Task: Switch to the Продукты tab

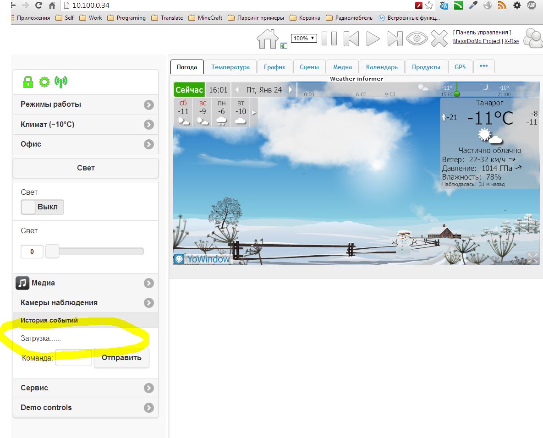Action: tap(426, 67)
